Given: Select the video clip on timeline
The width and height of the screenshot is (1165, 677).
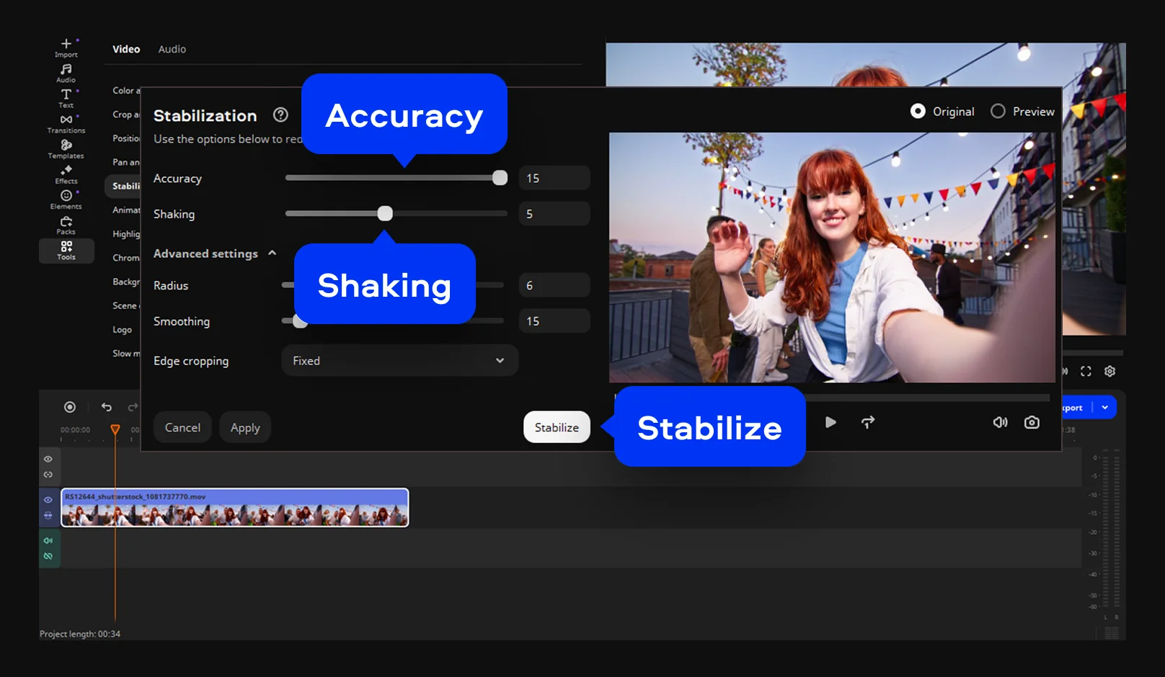Looking at the screenshot, I should coord(235,508).
